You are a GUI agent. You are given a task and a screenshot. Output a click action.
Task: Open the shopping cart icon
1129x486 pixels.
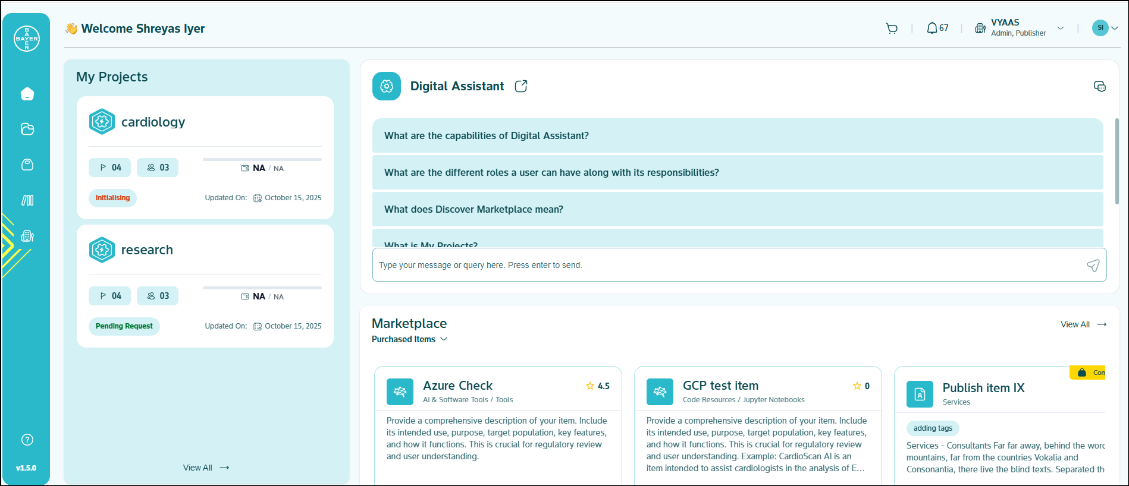coord(892,28)
